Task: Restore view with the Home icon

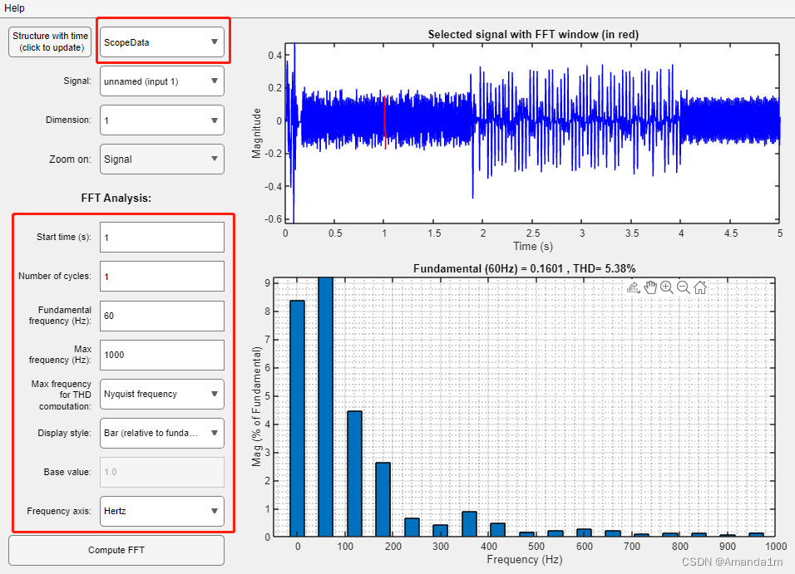Action: [700, 287]
